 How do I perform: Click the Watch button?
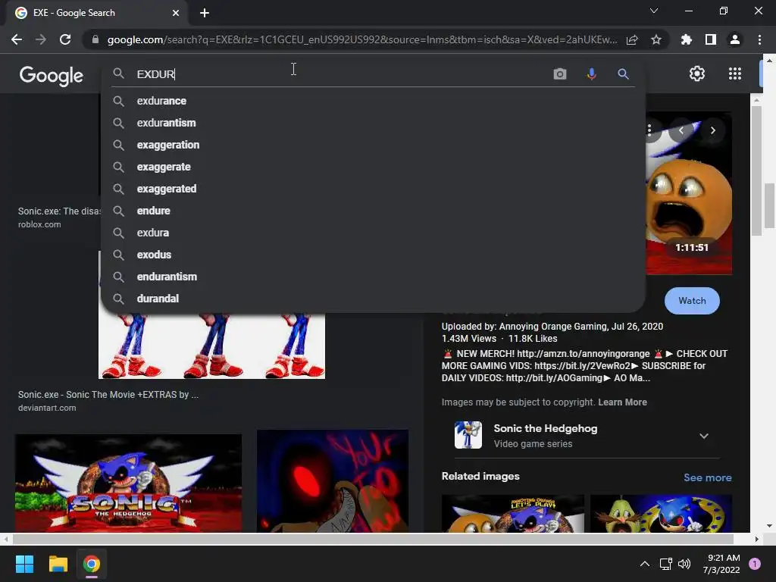click(x=692, y=301)
